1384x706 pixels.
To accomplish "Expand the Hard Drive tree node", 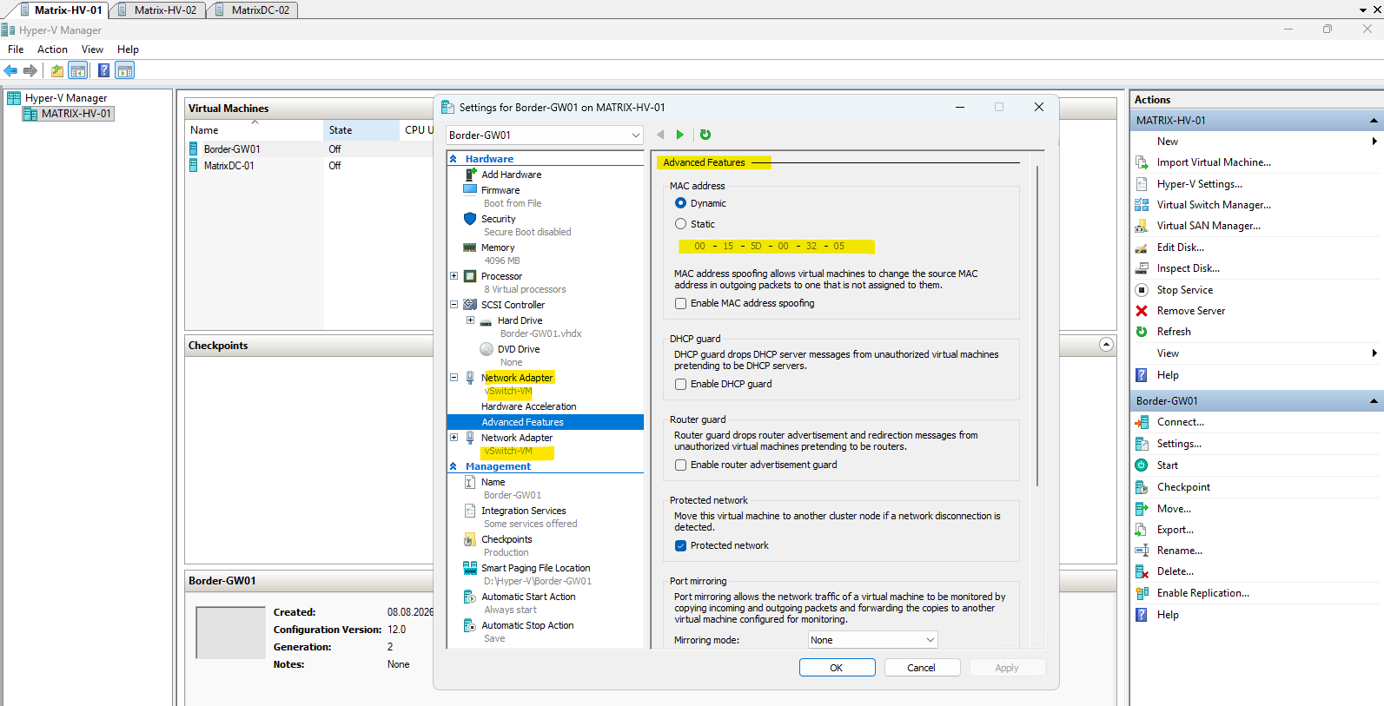I will [470, 320].
